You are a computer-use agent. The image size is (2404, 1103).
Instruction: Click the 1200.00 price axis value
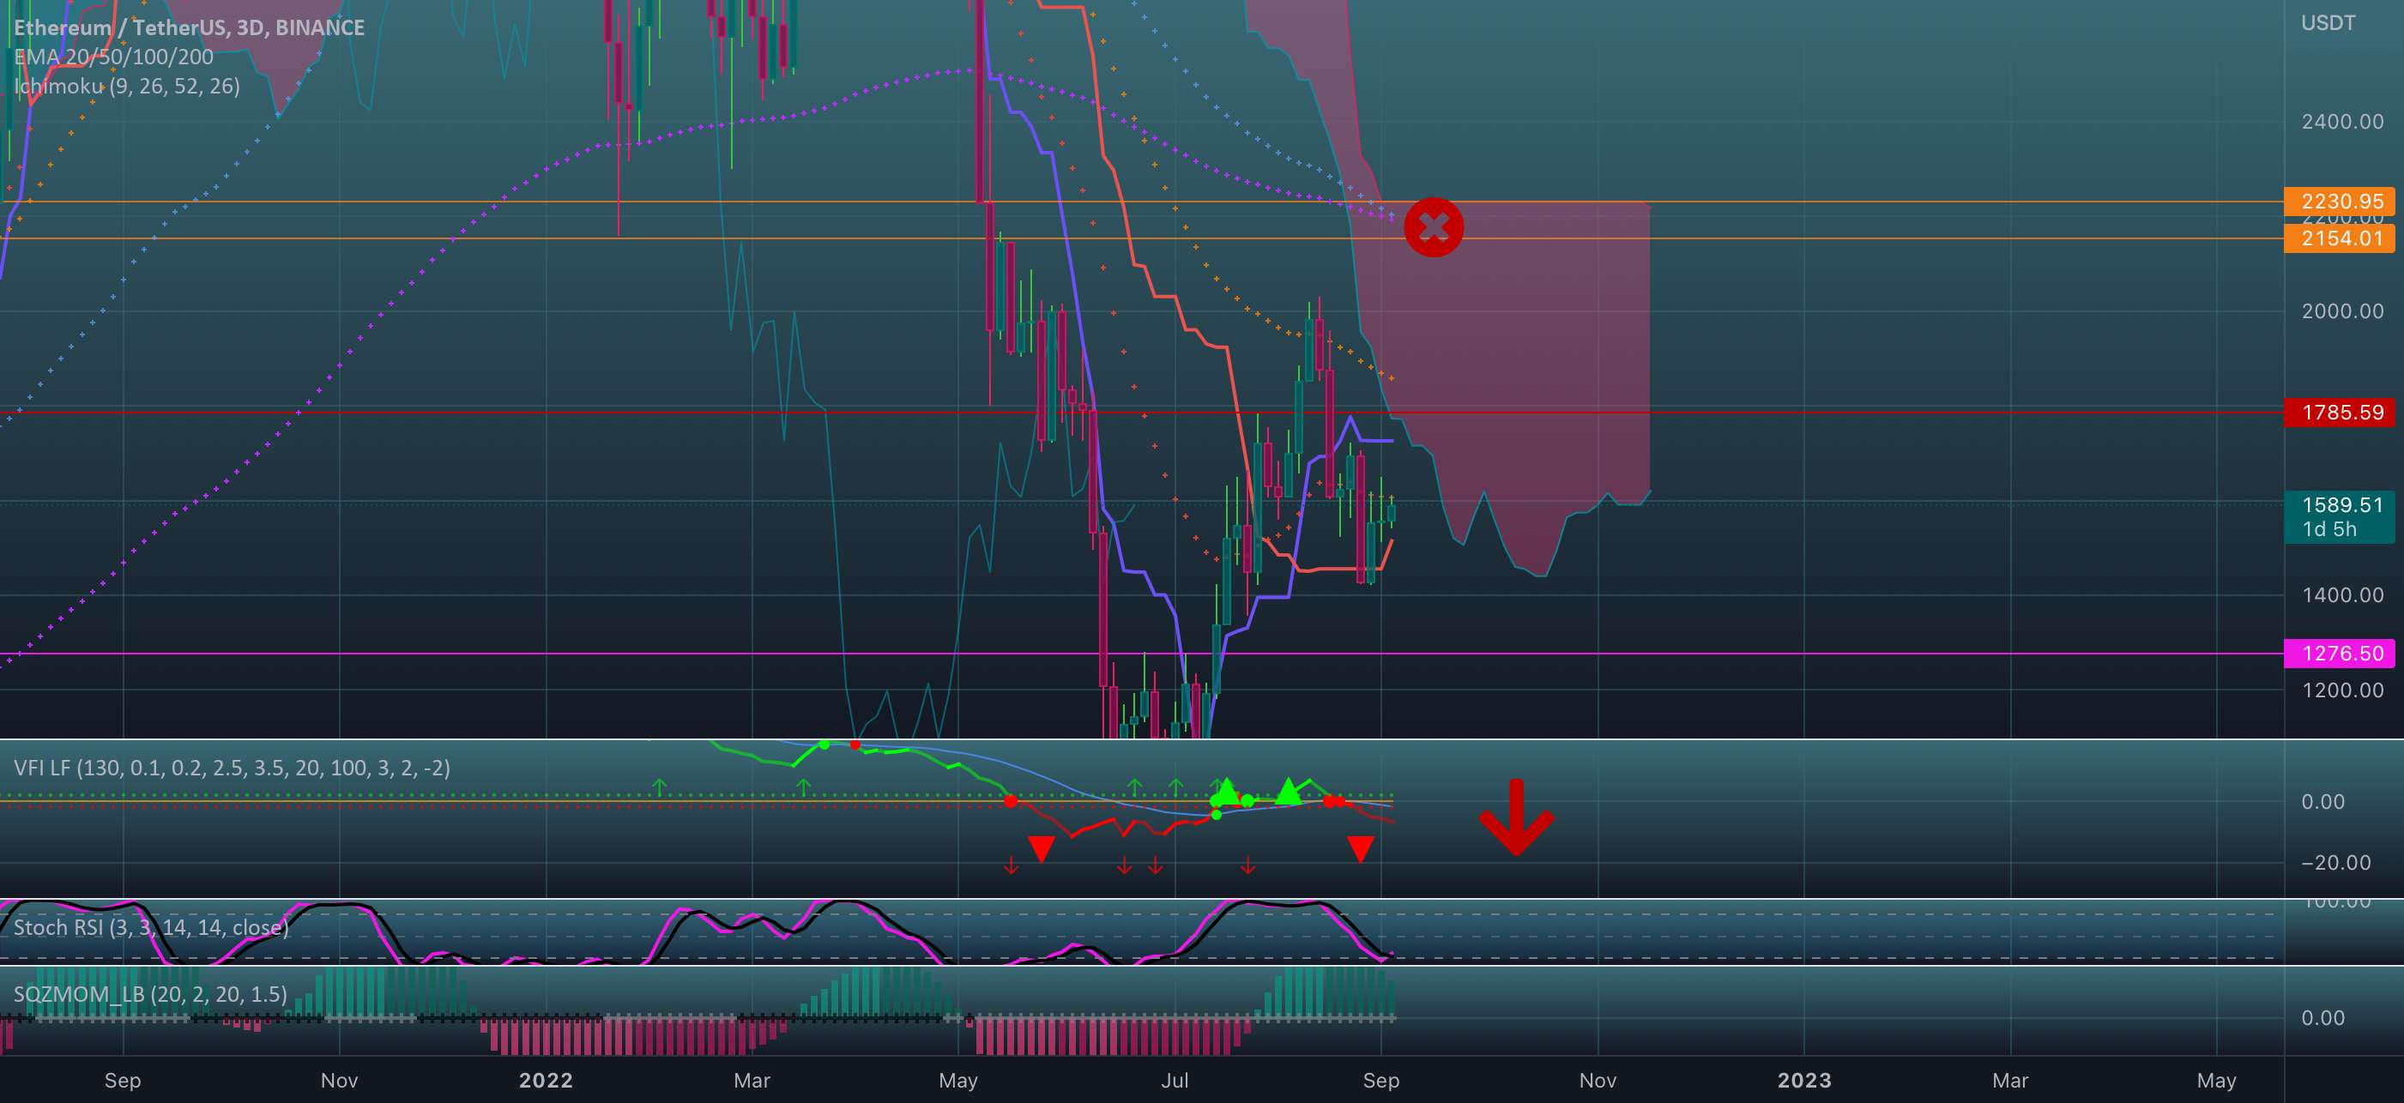(2342, 690)
